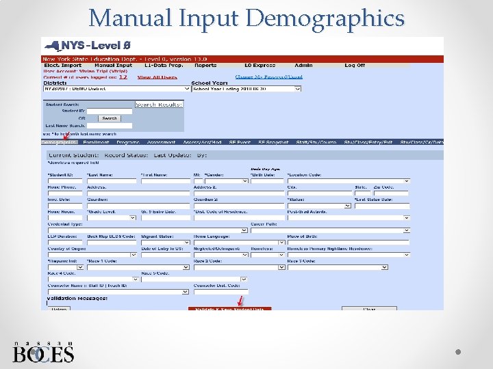The height and width of the screenshot is (369, 493).
Task: Open the Credential Type dropdown
Action: [148, 230]
